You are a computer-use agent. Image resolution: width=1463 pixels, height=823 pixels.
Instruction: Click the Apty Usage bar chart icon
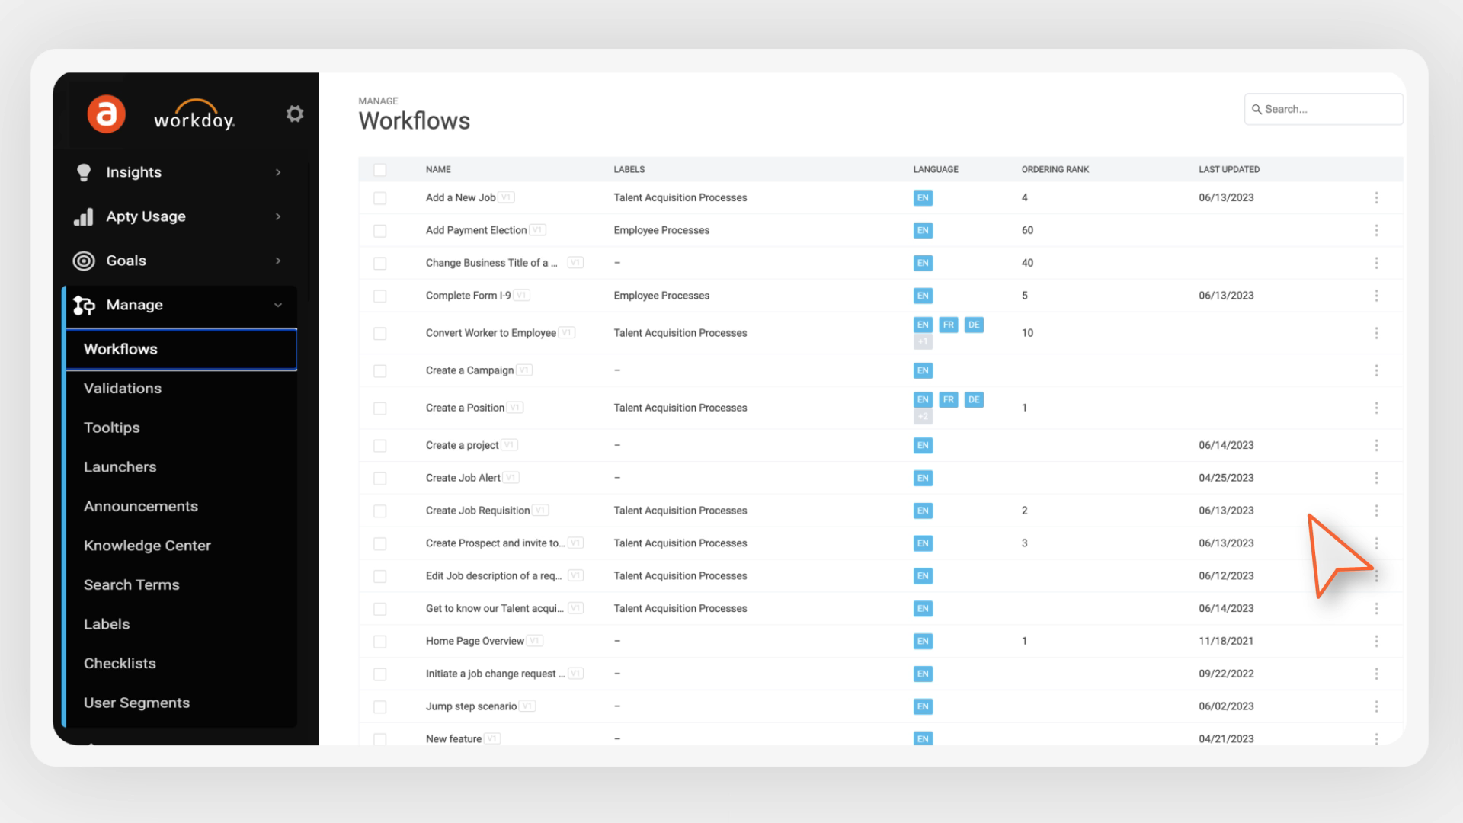[x=84, y=217]
